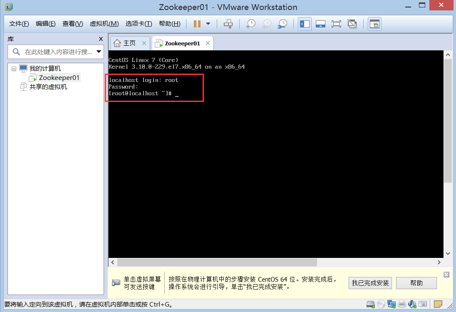456x312 pixels.
Task: Click the 我已完成安装 button
Action: [370, 283]
